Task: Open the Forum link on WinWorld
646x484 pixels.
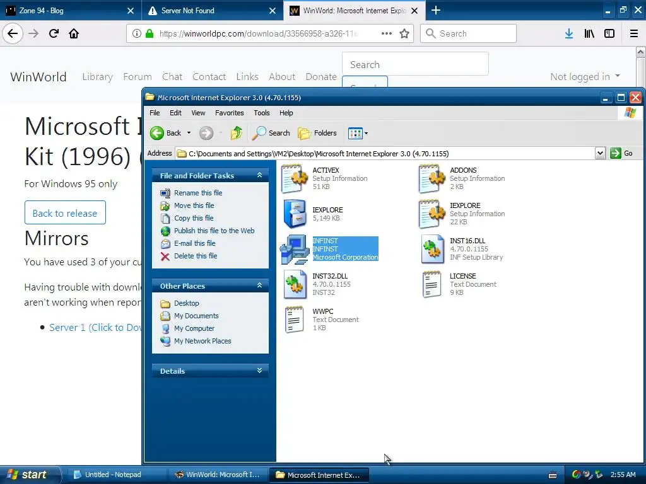Action: coord(138,76)
